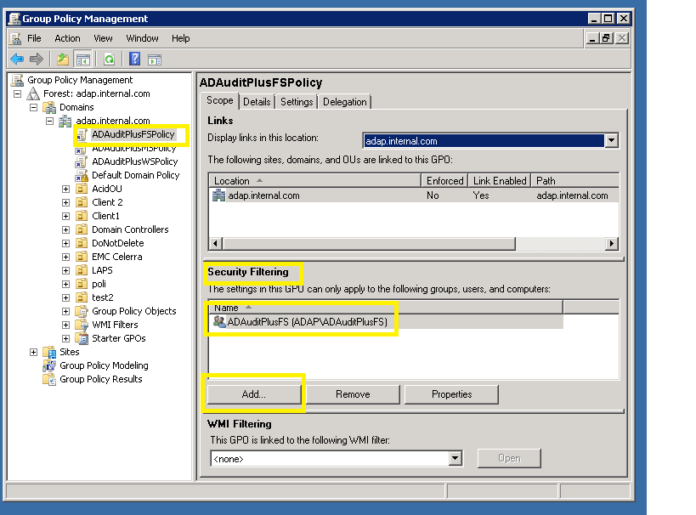Click the Back arrow toolbar icon

pos(17,59)
